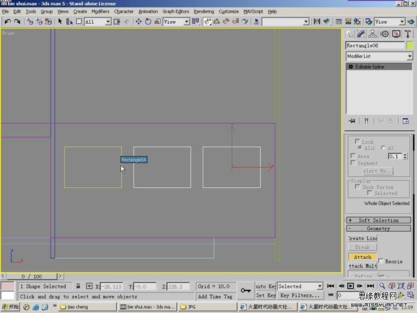Open the Display command panel tab
The height and width of the screenshot is (313, 417).
pos(396,34)
